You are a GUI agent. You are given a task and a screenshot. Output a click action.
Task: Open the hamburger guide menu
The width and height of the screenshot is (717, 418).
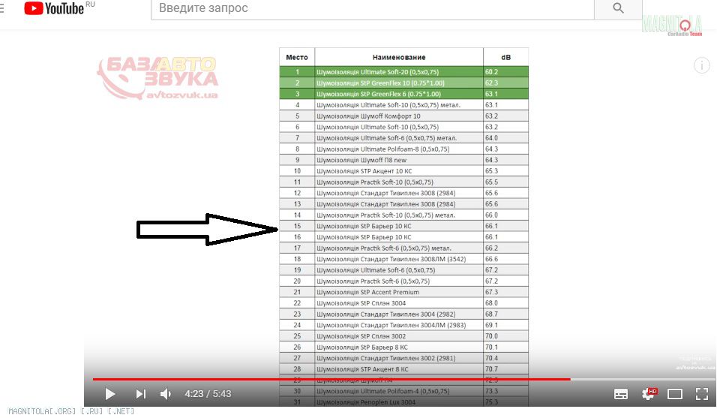point(2,8)
